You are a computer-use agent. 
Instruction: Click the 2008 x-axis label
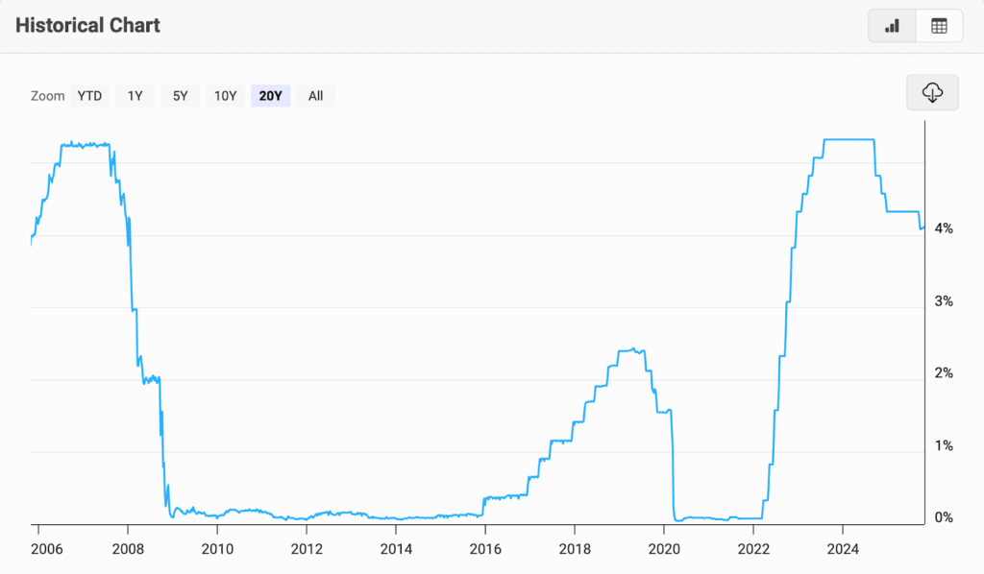[x=128, y=551]
